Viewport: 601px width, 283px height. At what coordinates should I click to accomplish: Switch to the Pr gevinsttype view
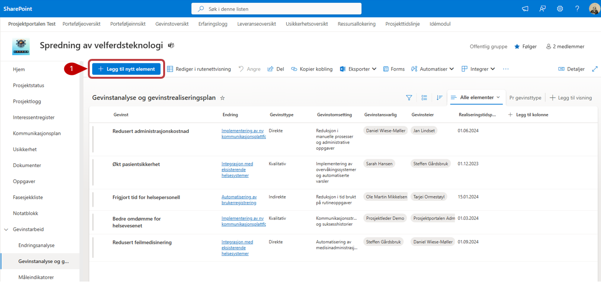(525, 98)
